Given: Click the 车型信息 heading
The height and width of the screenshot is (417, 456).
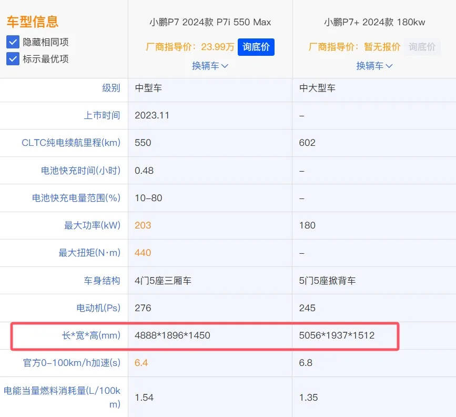Looking at the screenshot, I should [x=33, y=22].
